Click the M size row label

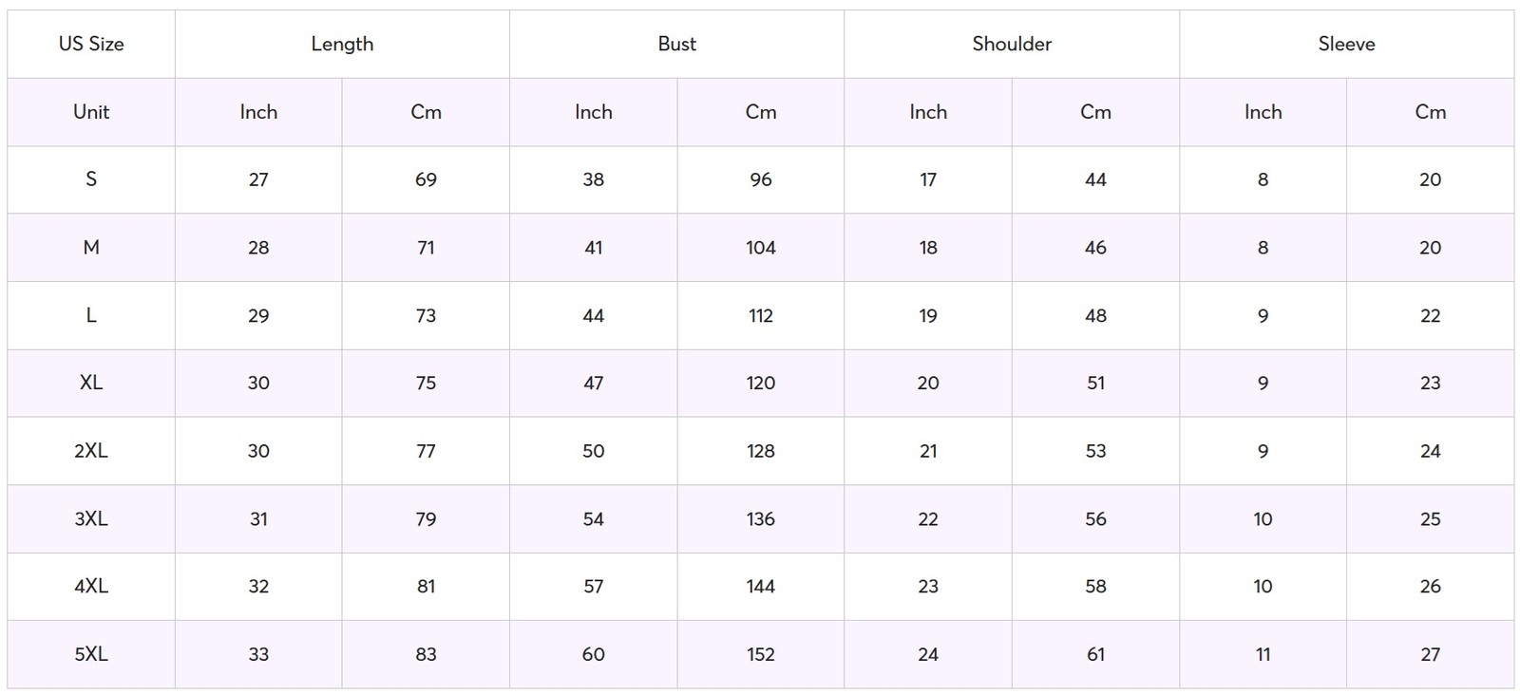click(91, 248)
